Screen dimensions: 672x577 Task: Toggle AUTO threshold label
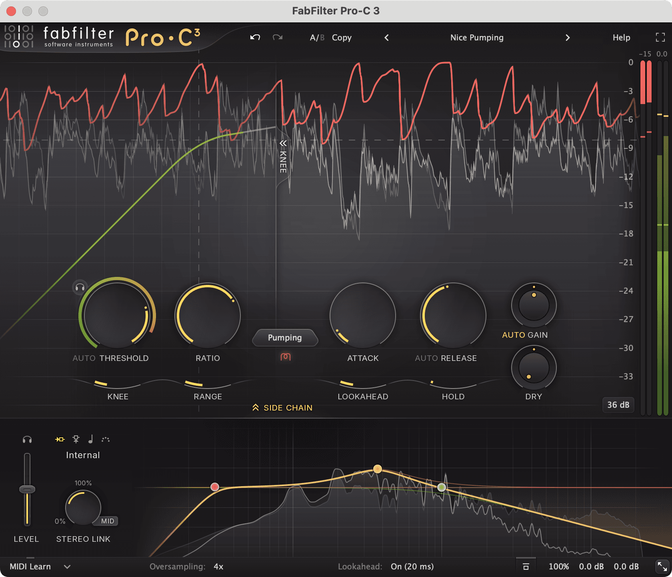pos(84,358)
